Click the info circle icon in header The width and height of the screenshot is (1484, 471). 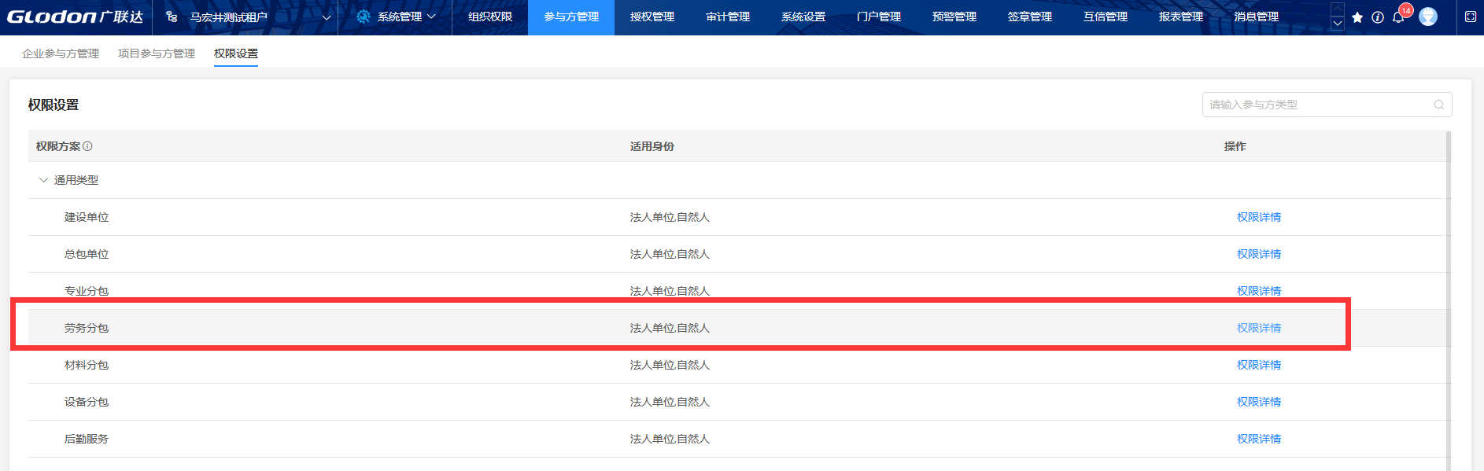point(1378,17)
